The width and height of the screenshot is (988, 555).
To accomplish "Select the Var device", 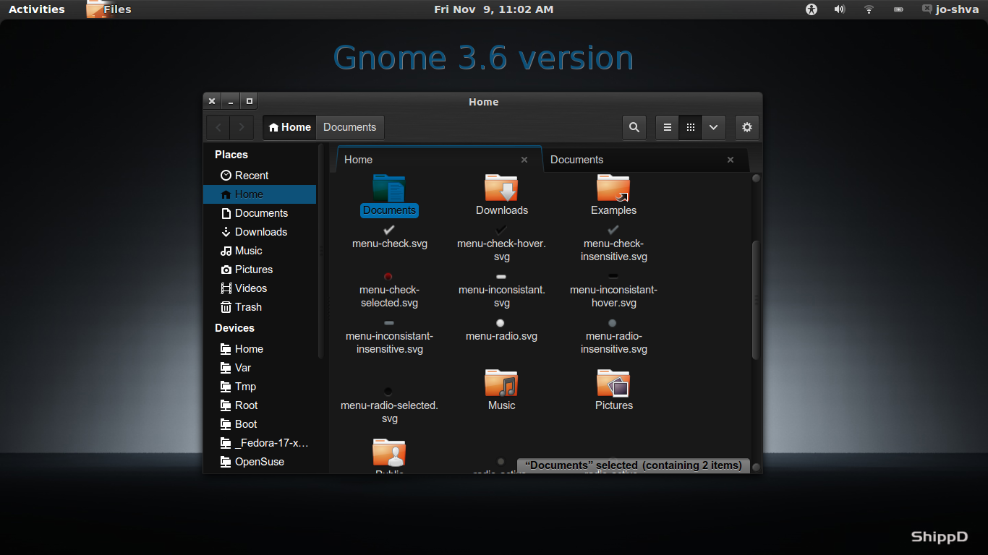I will [x=260, y=368].
